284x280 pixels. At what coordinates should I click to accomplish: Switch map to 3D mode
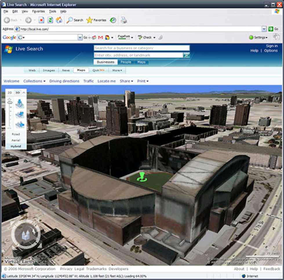[x=17, y=92]
